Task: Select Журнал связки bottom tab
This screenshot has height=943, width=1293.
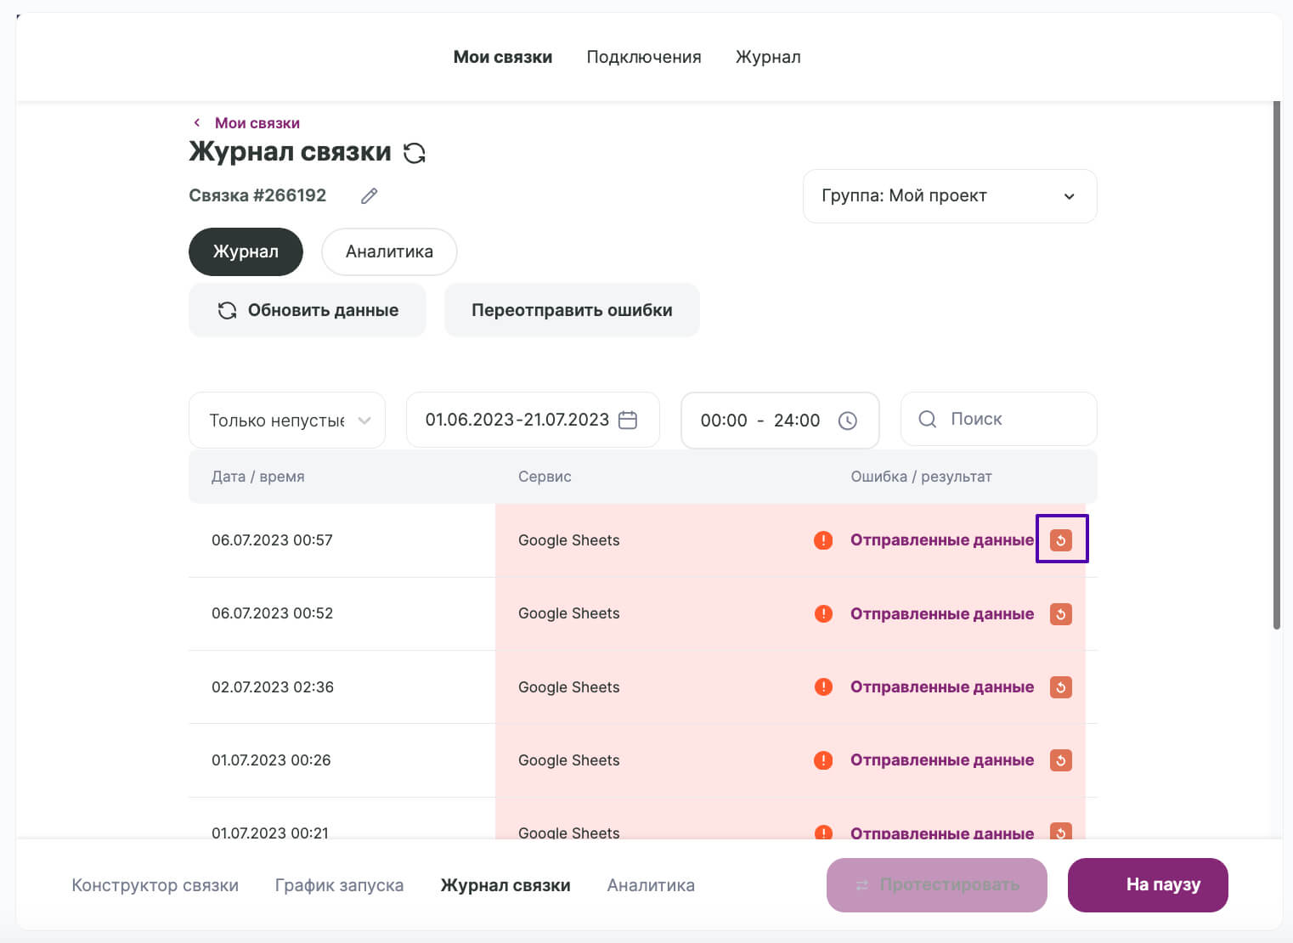Action: (505, 885)
